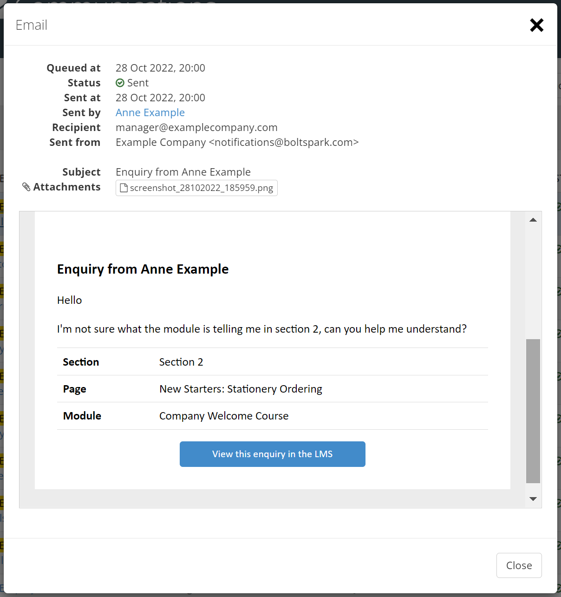This screenshot has height=597, width=561.
Task: Click the scrollbar track above the thumb
Action: [533, 283]
